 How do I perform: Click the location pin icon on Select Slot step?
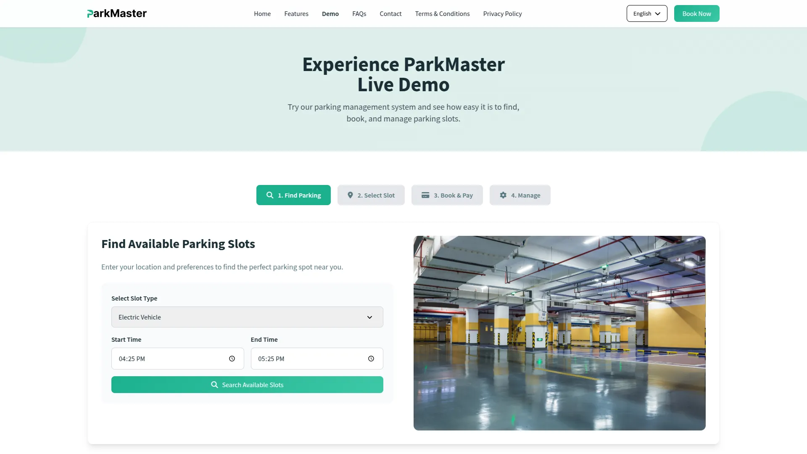(351, 195)
